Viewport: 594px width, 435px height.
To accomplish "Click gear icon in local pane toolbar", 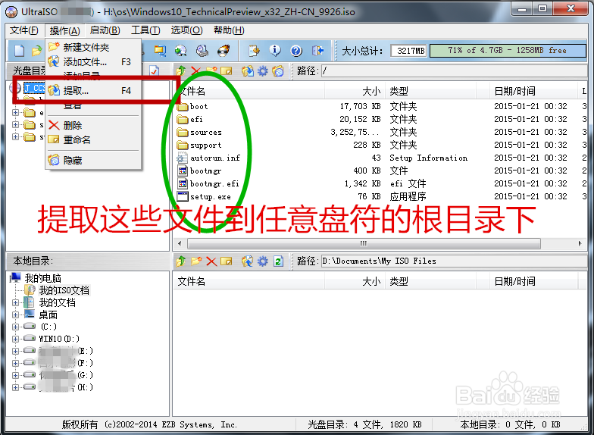I will [x=262, y=261].
